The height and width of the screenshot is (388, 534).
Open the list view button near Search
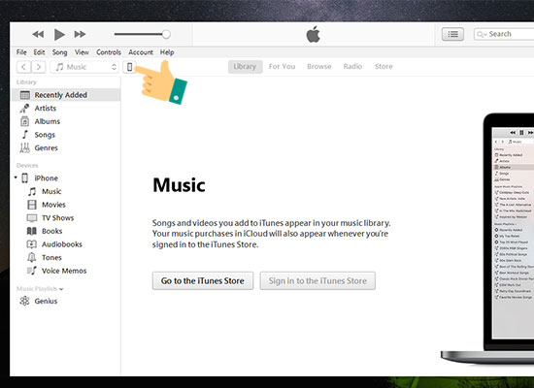coord(452,34)
